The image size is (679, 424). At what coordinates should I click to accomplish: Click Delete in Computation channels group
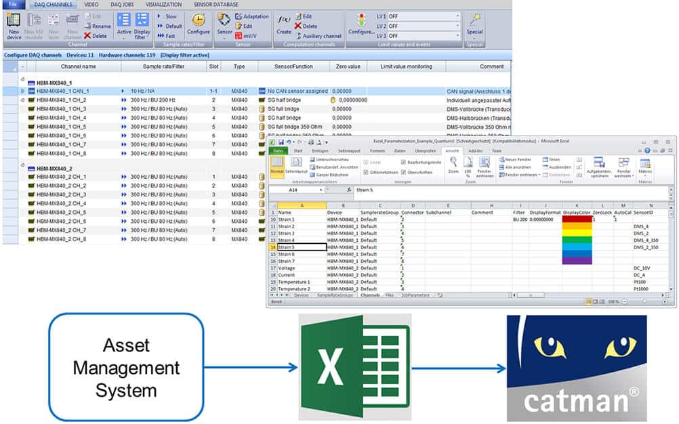pos(306,26)
